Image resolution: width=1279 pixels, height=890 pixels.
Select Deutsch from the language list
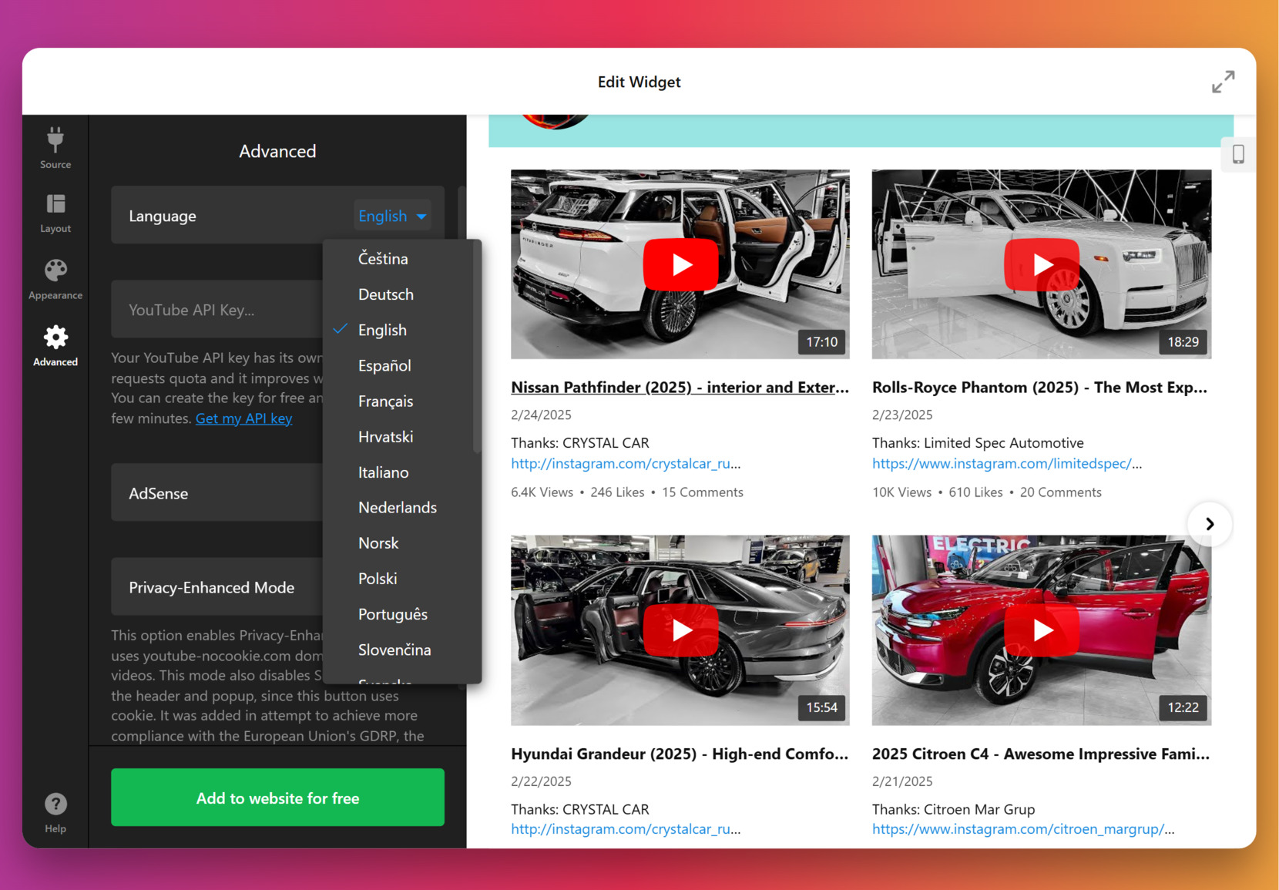pyautogui.click(x=385, y=294)
